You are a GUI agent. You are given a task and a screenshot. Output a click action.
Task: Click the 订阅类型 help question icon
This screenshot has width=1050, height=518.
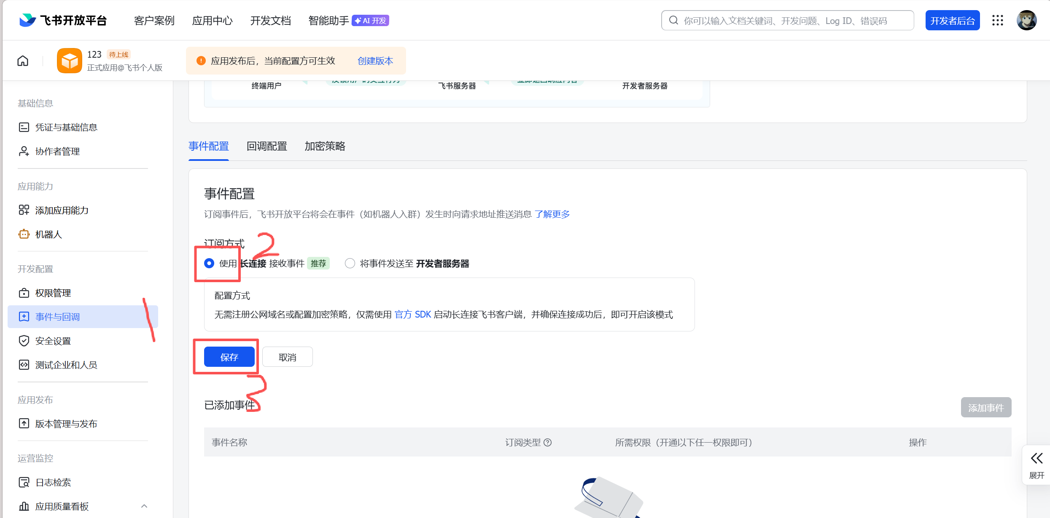click(x=548, y=443)
